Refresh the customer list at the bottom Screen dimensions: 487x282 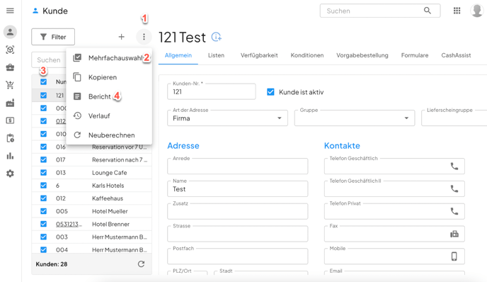click(141, 264)
